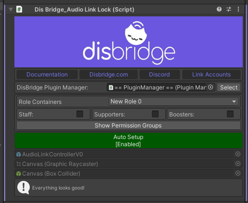Screen dimensions: 248x203
Task: Open the Disbridge.com link button
Action: (x=109, y=75)
